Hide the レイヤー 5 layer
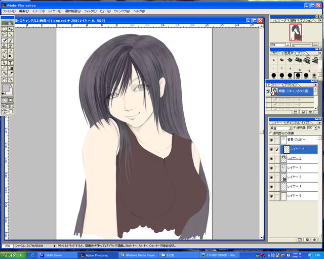This screenshot has height=259, width=324. tap(271, 196)
